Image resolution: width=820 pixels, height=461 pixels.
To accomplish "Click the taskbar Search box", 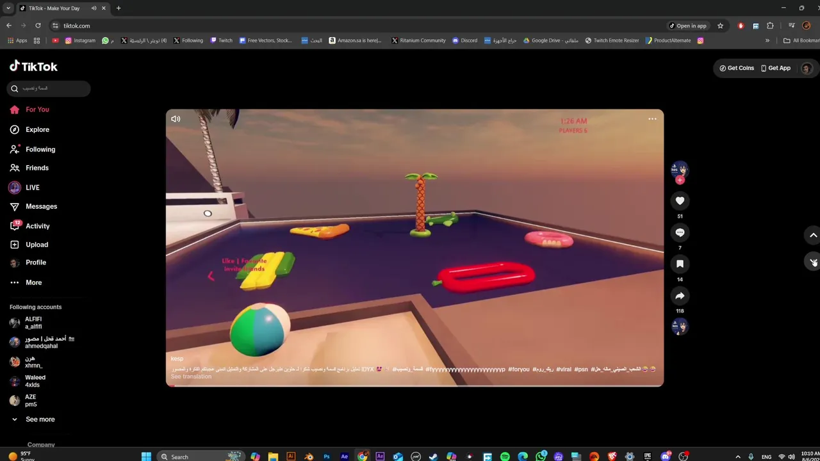I will (201, 457).
